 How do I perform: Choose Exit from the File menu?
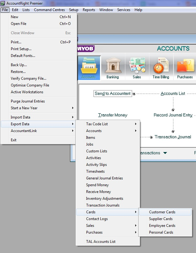click(x=39, y=140)
